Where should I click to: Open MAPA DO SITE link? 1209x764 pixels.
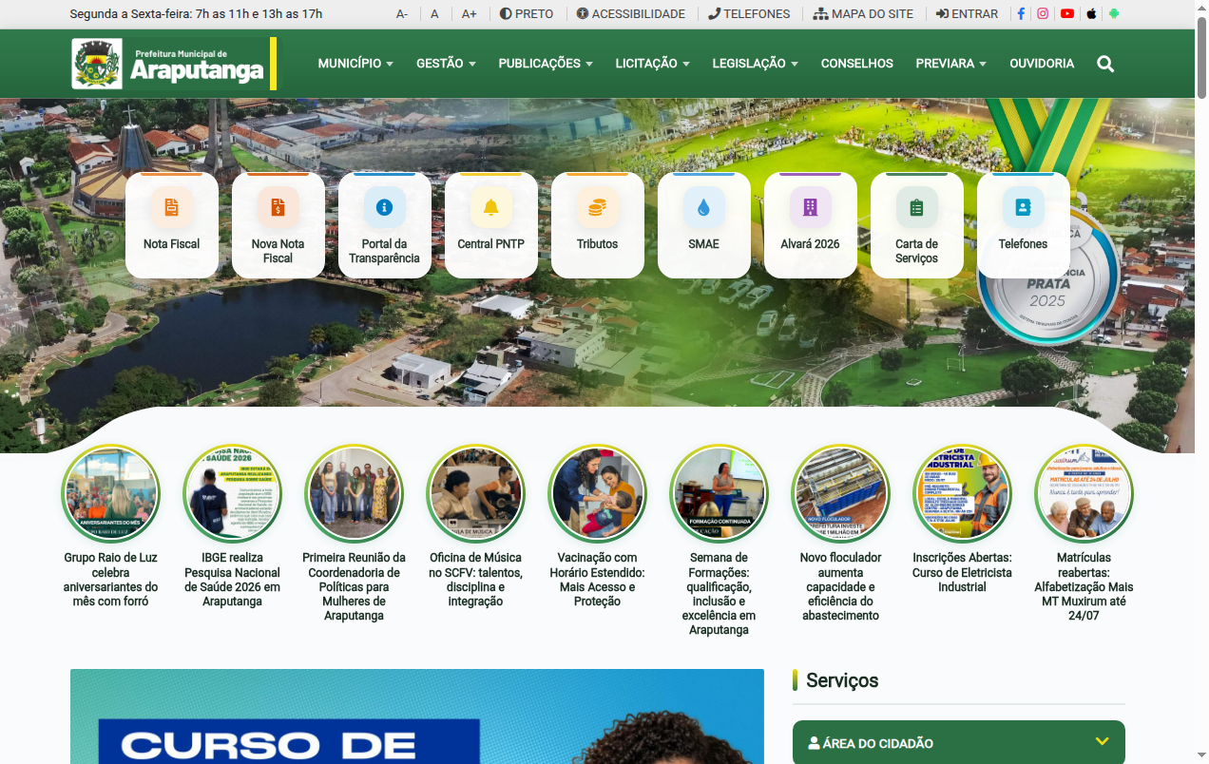tap(863, 14)
